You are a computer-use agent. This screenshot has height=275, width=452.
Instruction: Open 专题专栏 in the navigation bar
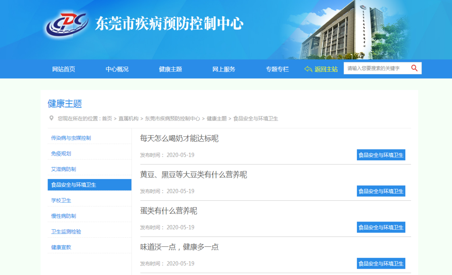[x=277, y=69]
